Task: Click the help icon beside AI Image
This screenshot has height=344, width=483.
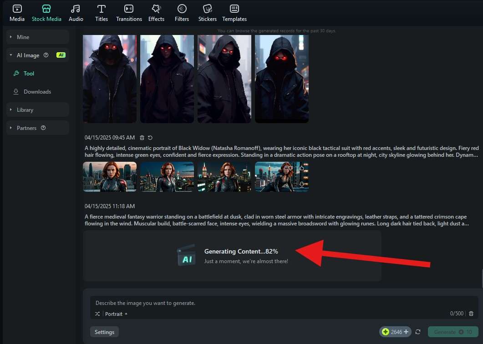Action: pos(46,55)
